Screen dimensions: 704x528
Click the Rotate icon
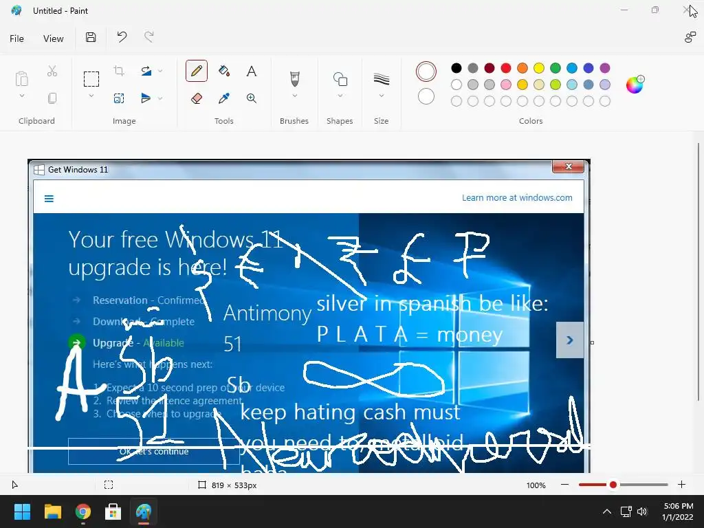pyautogui.click(x=146, y=71)
